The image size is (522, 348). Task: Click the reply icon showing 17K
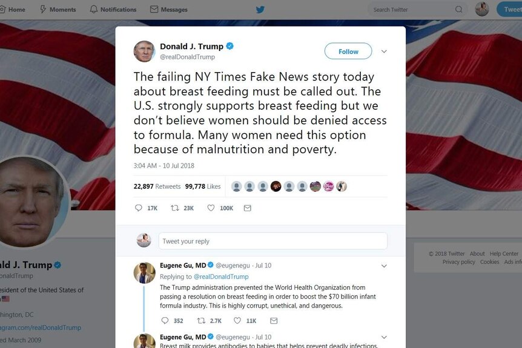(x=139, y=208)
